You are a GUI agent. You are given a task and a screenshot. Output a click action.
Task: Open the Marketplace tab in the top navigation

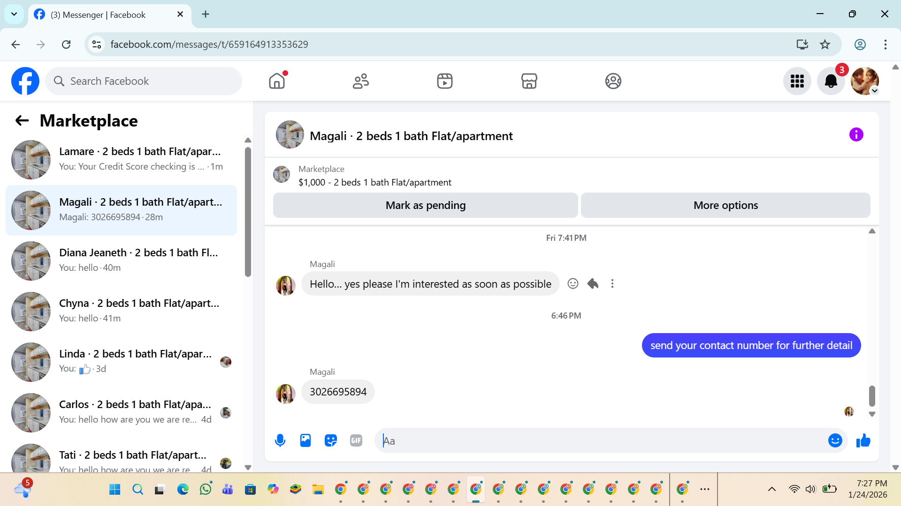pos(529,81)
